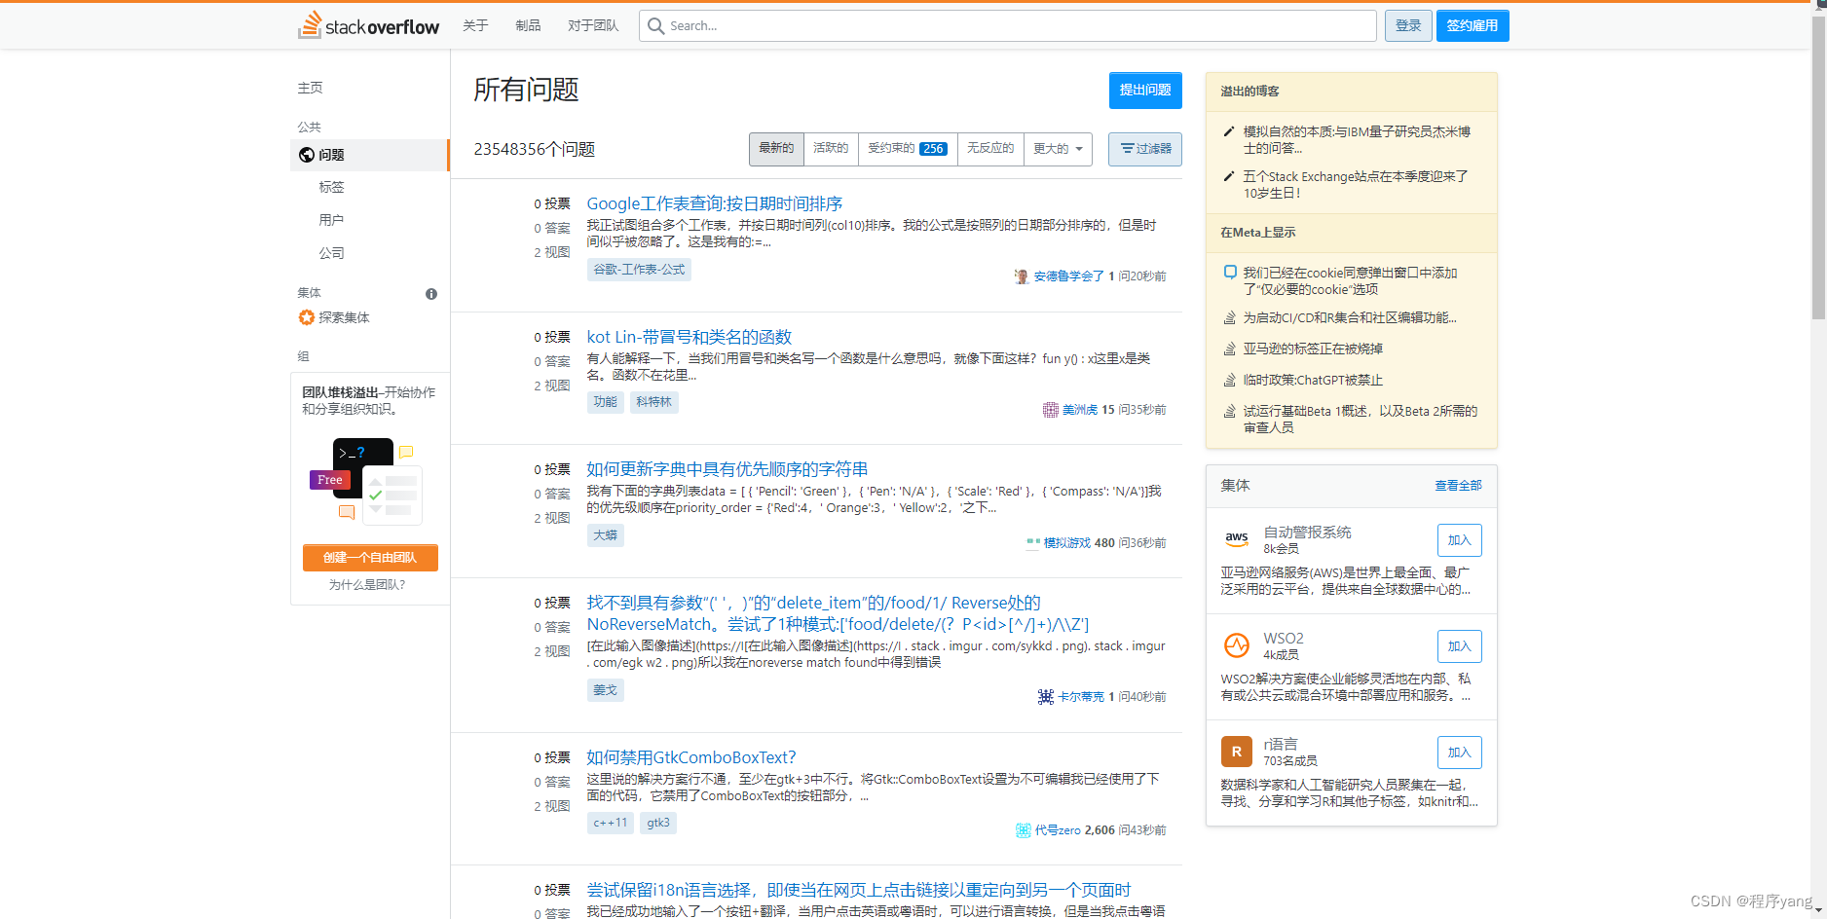
Task: Click username 模拟游戏
Action: point(1067,543)
